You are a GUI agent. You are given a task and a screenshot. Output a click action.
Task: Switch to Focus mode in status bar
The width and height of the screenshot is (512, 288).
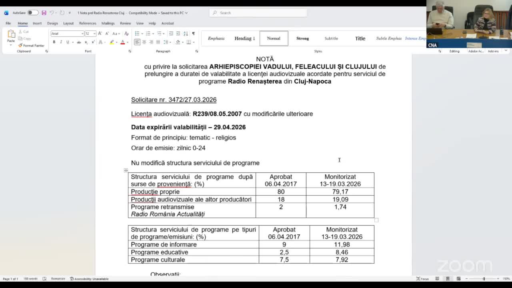422,279
